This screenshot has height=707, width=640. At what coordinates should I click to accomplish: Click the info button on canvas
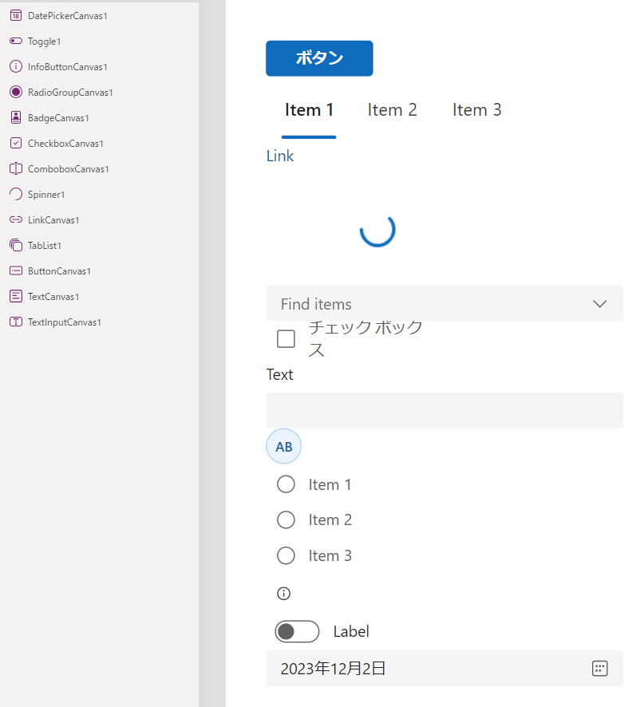pos(284,594)
